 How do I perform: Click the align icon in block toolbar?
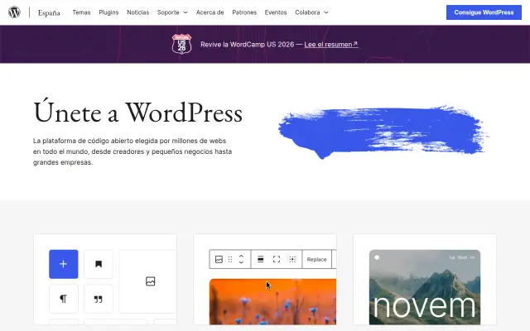click(260, 259)
